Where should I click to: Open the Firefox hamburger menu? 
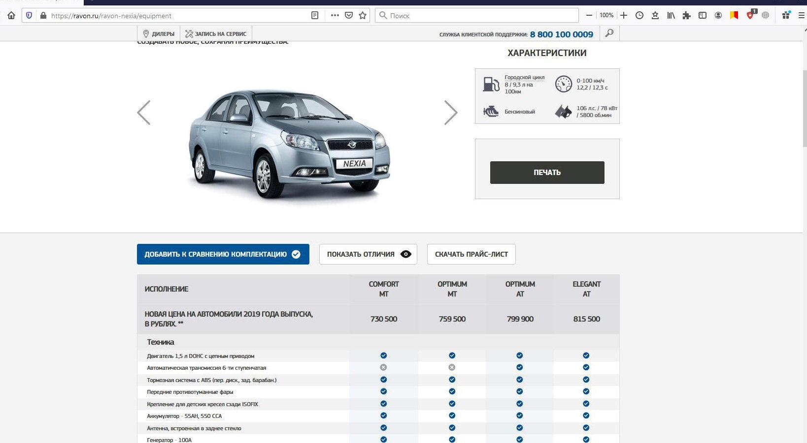point(801,15)
